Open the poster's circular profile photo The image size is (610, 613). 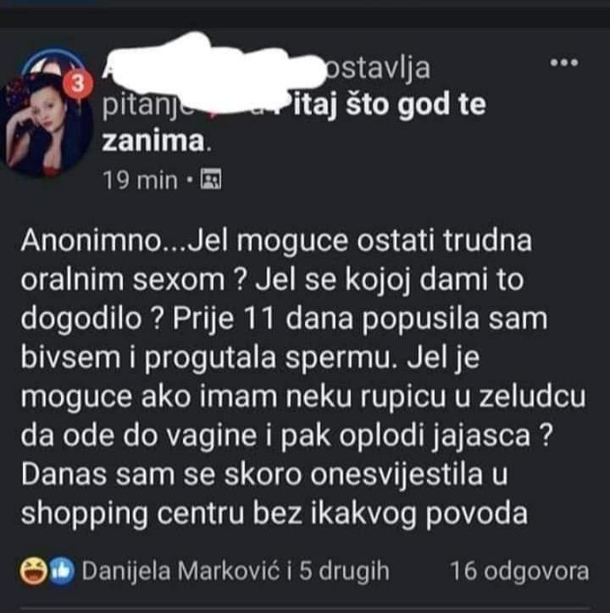(46, 125)
